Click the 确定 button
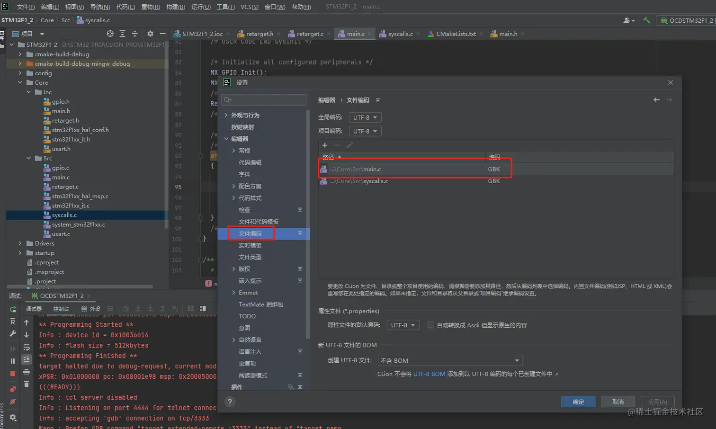Viewport: 716px width, 429px height. point(578,402)
